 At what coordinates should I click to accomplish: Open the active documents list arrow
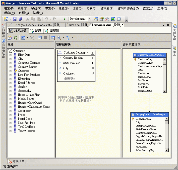[x=164, y=25]
